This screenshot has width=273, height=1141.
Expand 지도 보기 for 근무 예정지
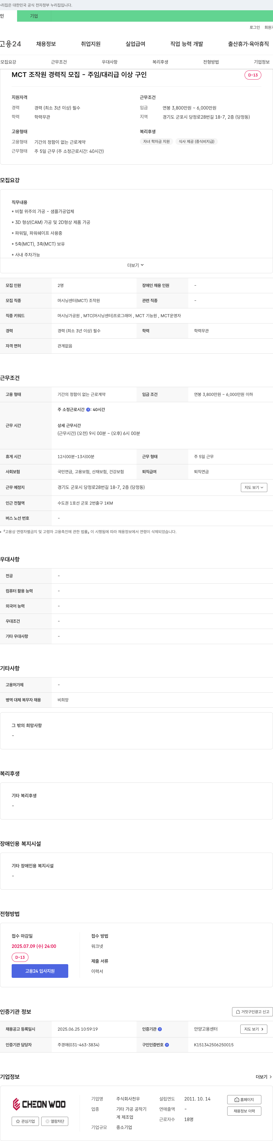254,487
